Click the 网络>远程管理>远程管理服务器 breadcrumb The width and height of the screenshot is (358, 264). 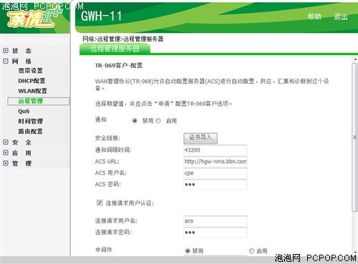(x=123, y=39)
